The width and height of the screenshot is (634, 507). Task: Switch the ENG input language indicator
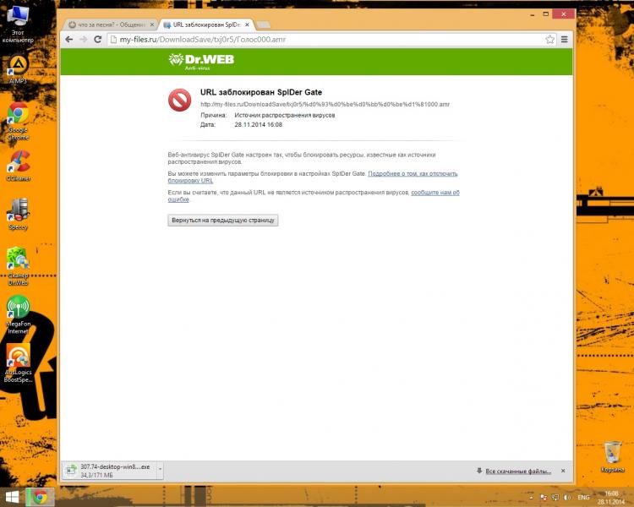click(583, 498)
